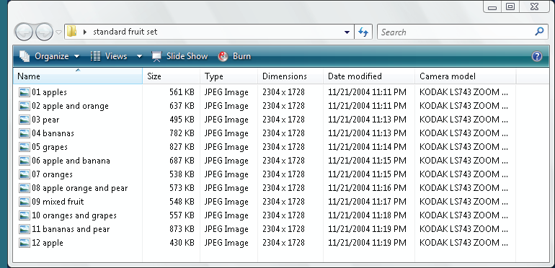Select the 12 apple image icon
This screenshot has height=268, width=555.
25,243
